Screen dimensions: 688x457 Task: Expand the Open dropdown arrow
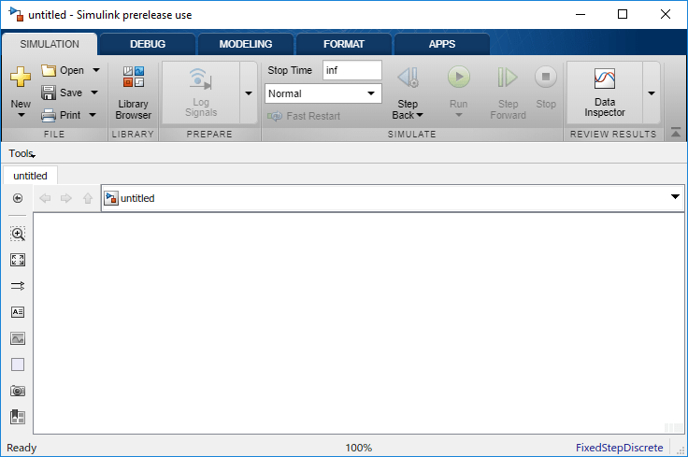(x=96, y=70)
